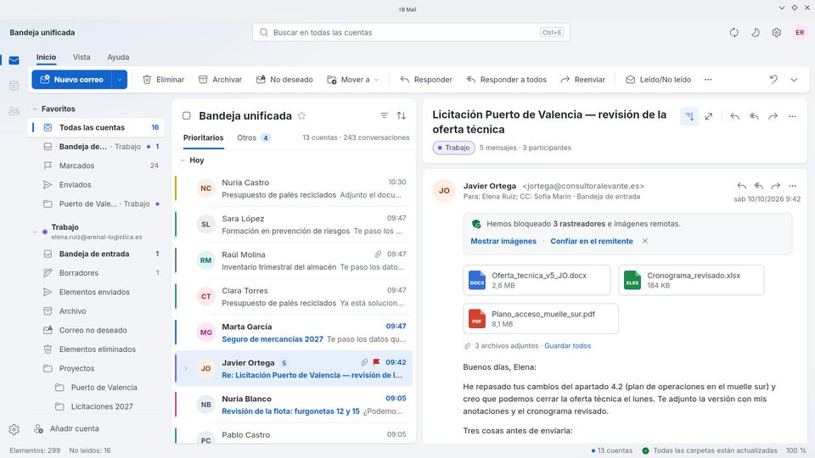Switch to the Prioritarios tab
This screenshot has width=815, height=458.
(203, 138)
